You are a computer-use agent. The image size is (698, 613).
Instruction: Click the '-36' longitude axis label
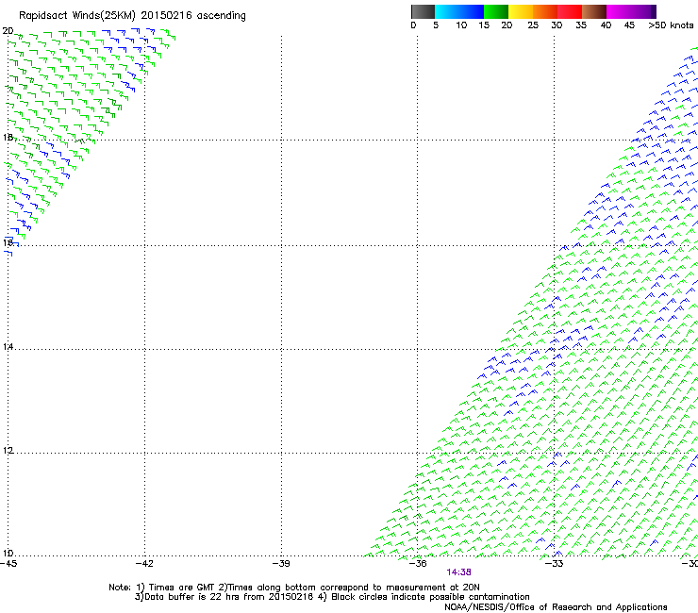pos(418,564)
